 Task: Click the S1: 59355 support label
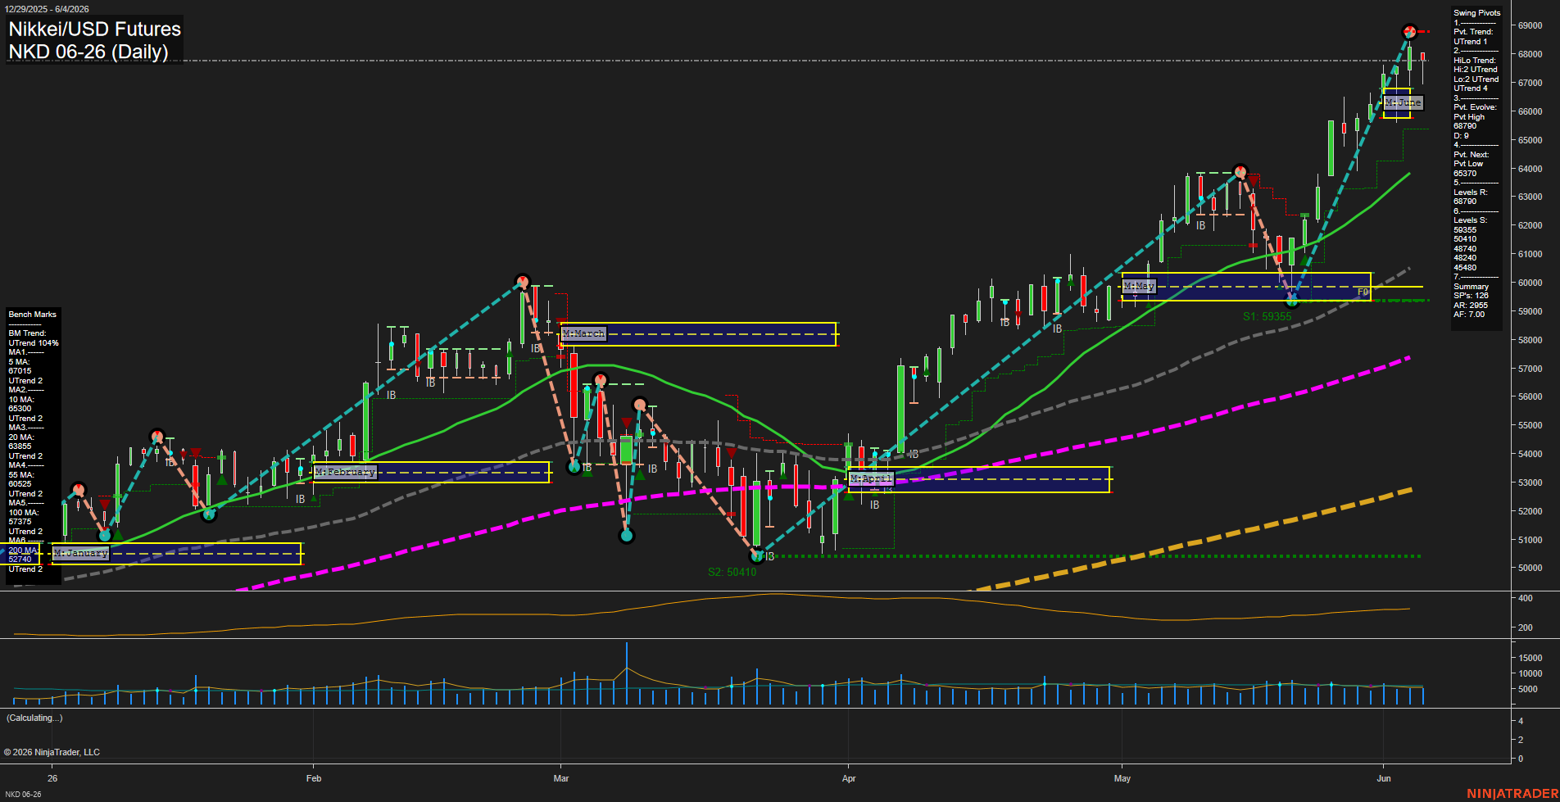[1267, 316]
